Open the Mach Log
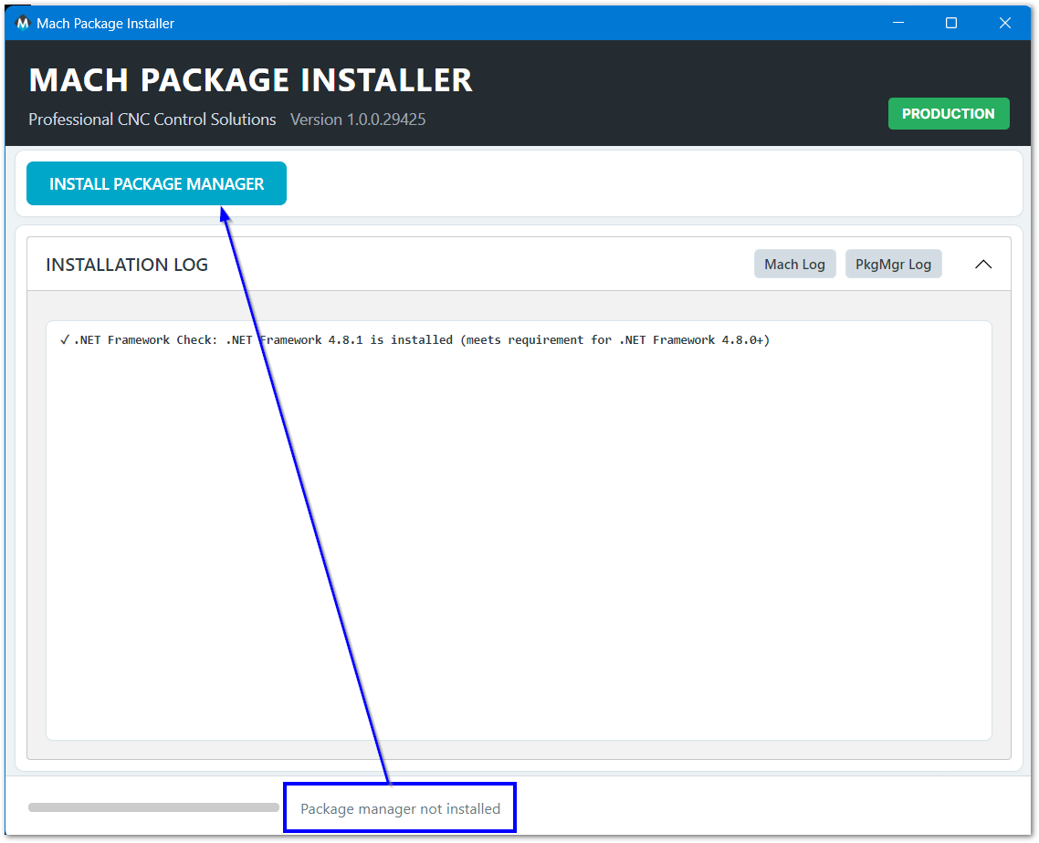Screen dimensions: 1039x843 pyautogui.click(x=794, y=265)
